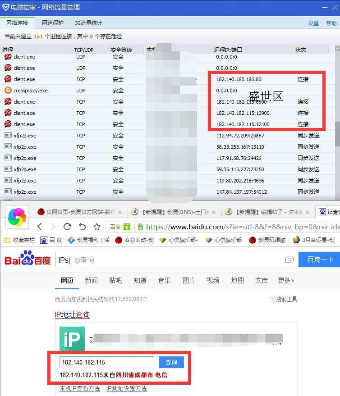Screen dimensions: 340x396
Task: Click the IP address query field
Action: point(107,362)
